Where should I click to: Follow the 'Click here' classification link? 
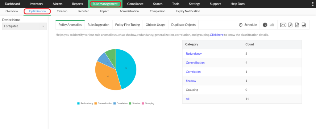(217, 35)
